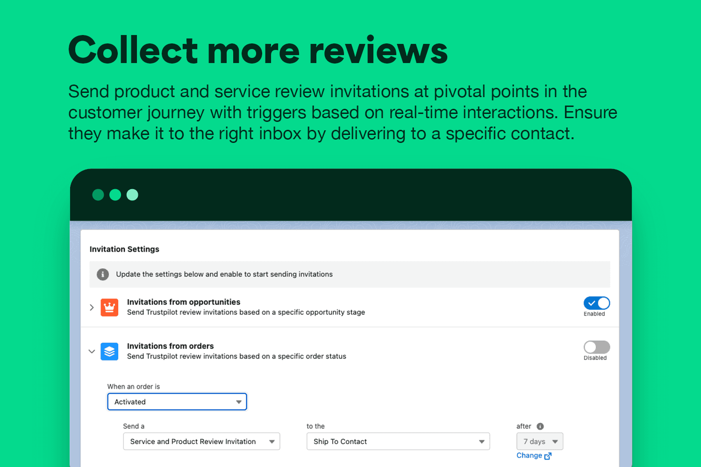Screen dimensions: 701x467
Task: Click the orange opportunities crown icon
Action: (109, 307)
